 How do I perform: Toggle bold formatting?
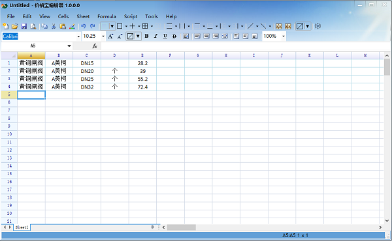point(147,36)
